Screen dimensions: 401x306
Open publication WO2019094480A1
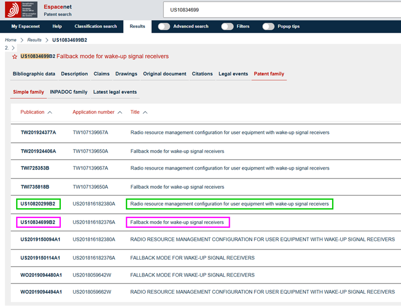pyautogui.click(x=41, y=275)
